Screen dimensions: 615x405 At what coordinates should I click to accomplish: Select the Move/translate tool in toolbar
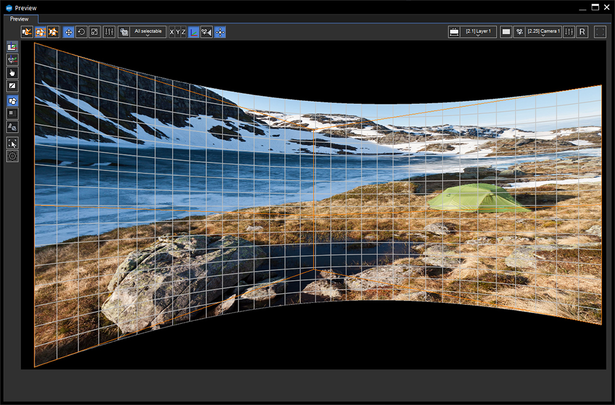[x=68, y=32]
